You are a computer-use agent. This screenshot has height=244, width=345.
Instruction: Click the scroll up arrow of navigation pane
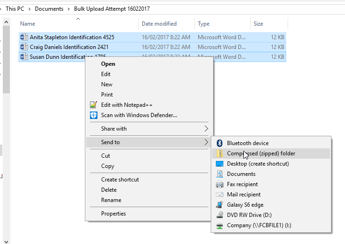(6, 22)
